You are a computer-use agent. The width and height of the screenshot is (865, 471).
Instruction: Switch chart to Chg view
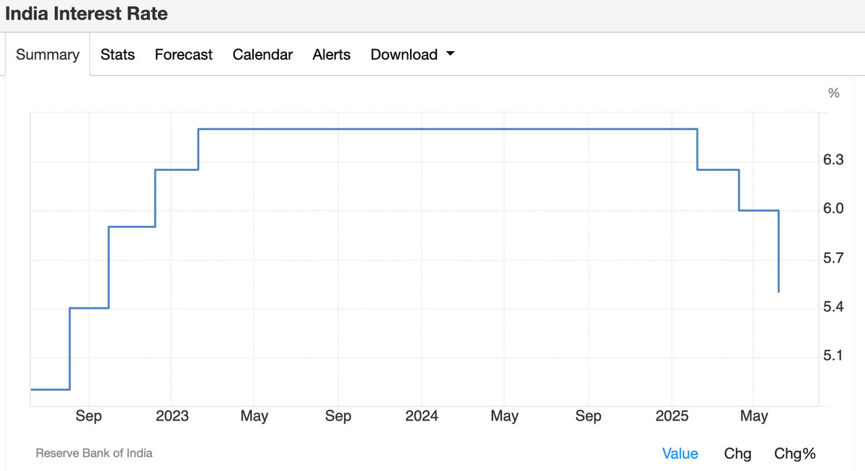coord(737,454)
